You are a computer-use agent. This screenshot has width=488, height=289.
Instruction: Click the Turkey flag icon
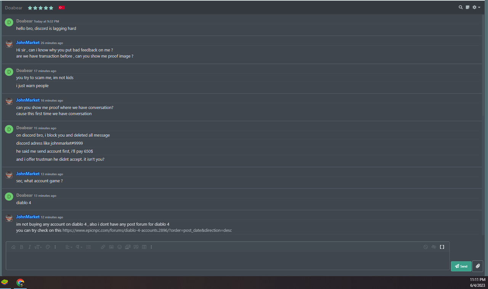click(61, 8)
